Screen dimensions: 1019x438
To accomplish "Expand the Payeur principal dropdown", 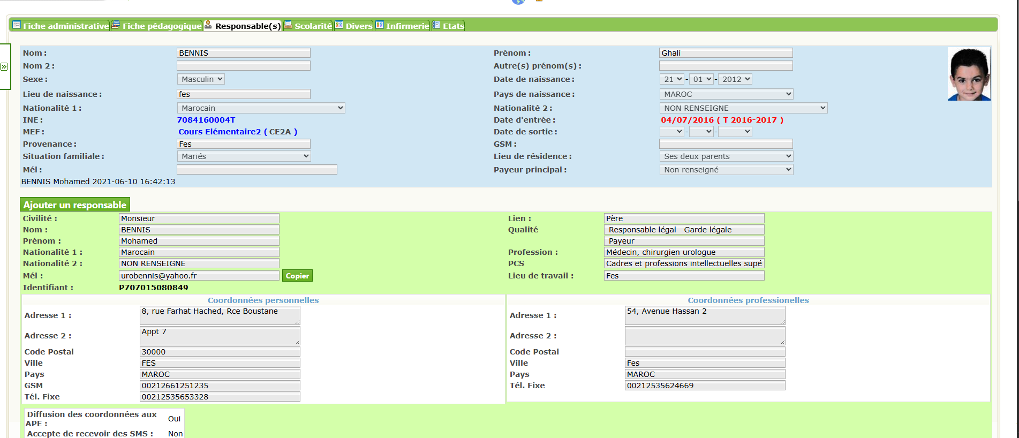I will [726, 170].
